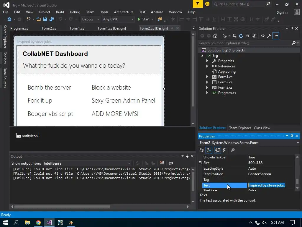
Task: Expand the References node in Solution Explorer
Action: pyautogui.click(x=207, y=66)
